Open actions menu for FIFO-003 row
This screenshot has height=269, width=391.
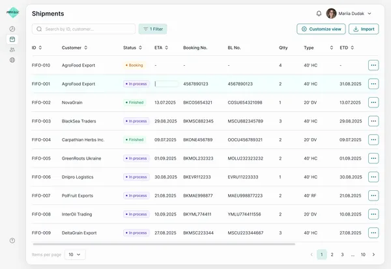[x=373, y=121]
